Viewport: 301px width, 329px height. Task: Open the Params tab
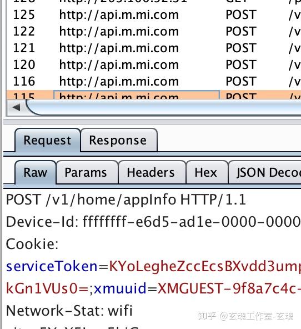[87, 172]
